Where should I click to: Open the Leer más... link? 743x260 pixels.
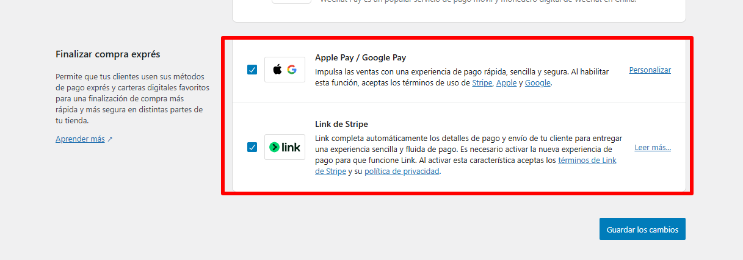(652, 148)
